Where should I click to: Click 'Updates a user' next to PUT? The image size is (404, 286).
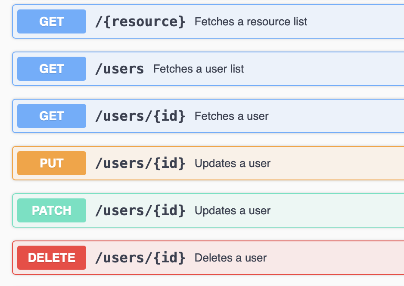[232, 163]
